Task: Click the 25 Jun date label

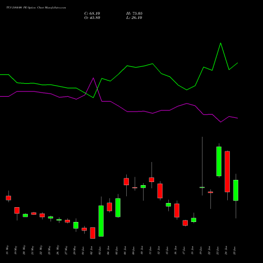Action: pyautogui.click(x=235, y=250)
